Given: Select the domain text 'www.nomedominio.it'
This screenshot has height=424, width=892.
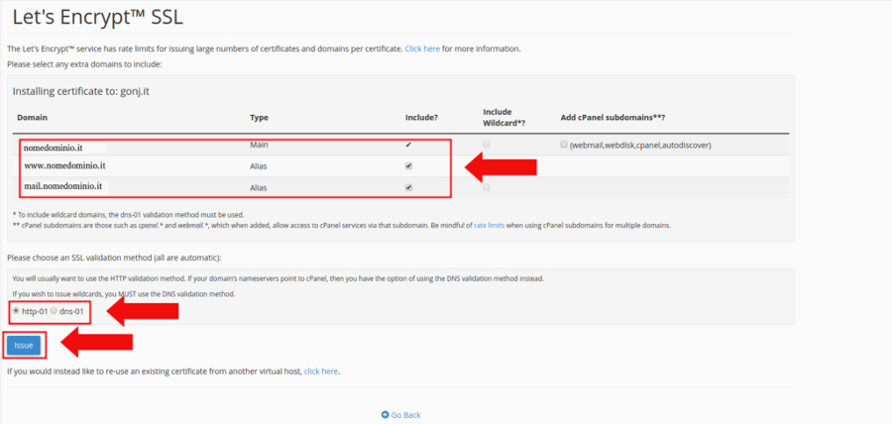Looking at the screenshot, I should pos(64,166).
